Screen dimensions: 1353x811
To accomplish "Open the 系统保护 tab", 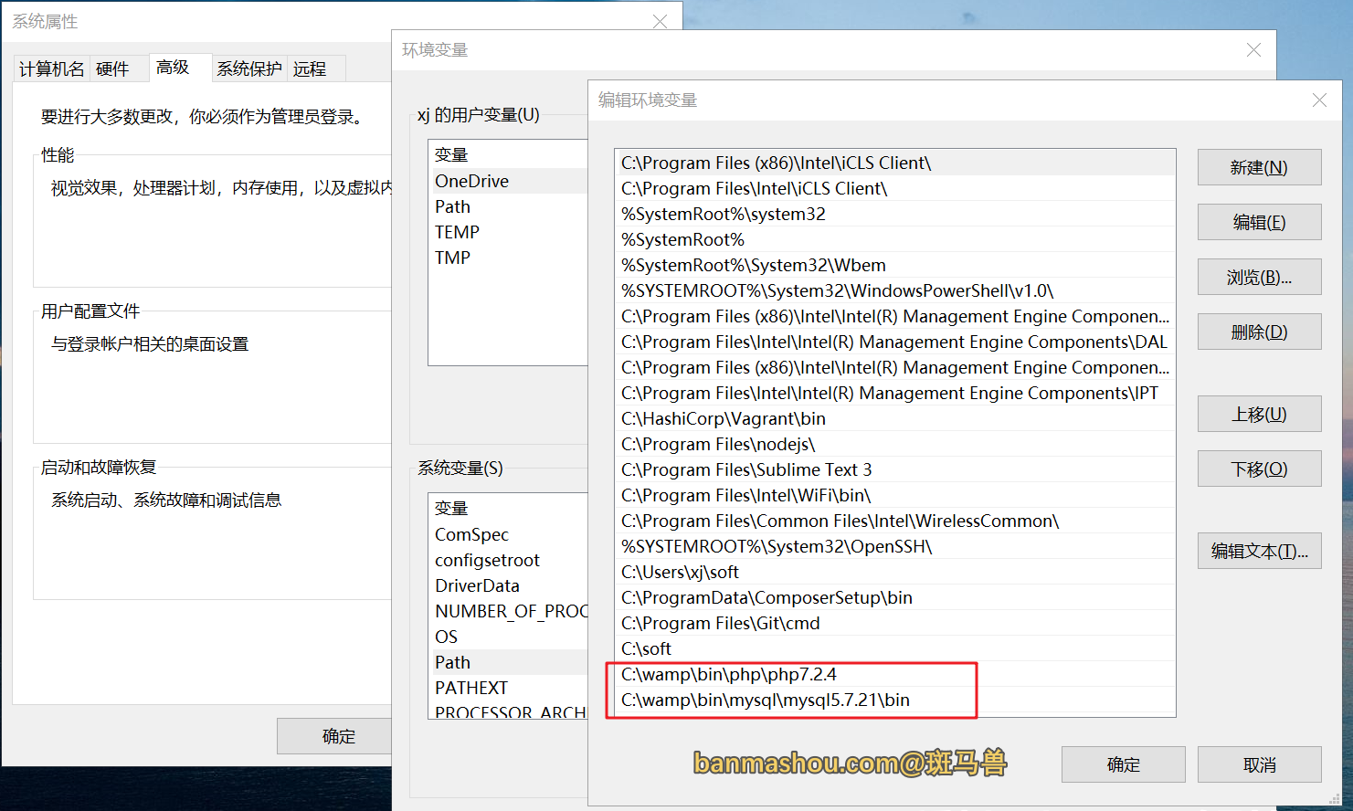I will (248, 69).
